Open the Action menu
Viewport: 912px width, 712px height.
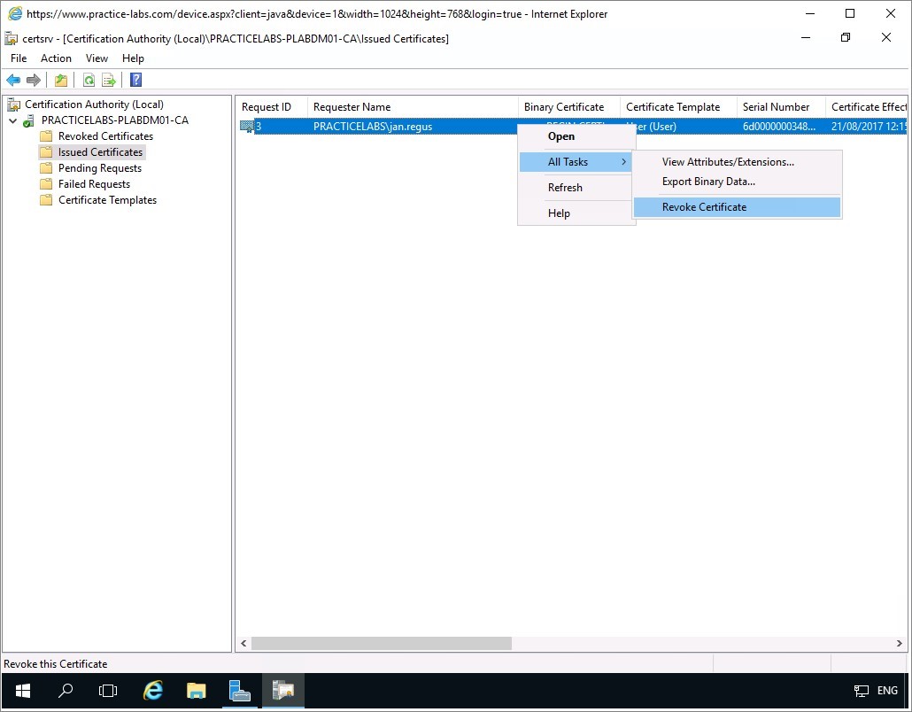(x=56, y=58)
